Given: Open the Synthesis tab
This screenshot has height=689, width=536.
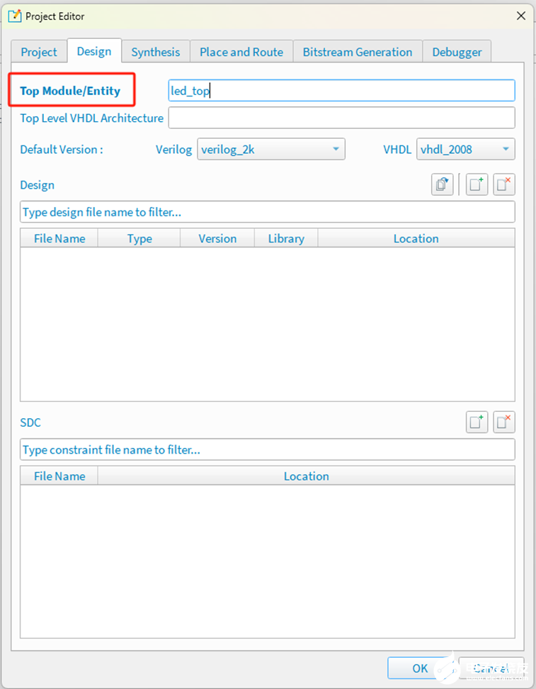Looking at the screenshot, I should pyautogui.click(x=155, y=52).
